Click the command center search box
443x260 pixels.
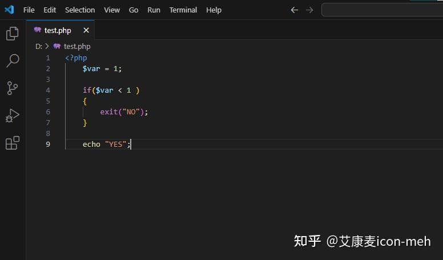point(382,10)
